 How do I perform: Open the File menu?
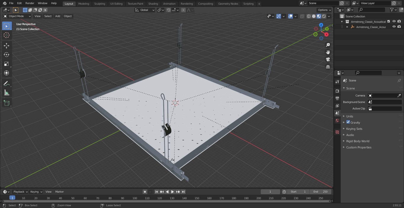(x=11, y=3)
